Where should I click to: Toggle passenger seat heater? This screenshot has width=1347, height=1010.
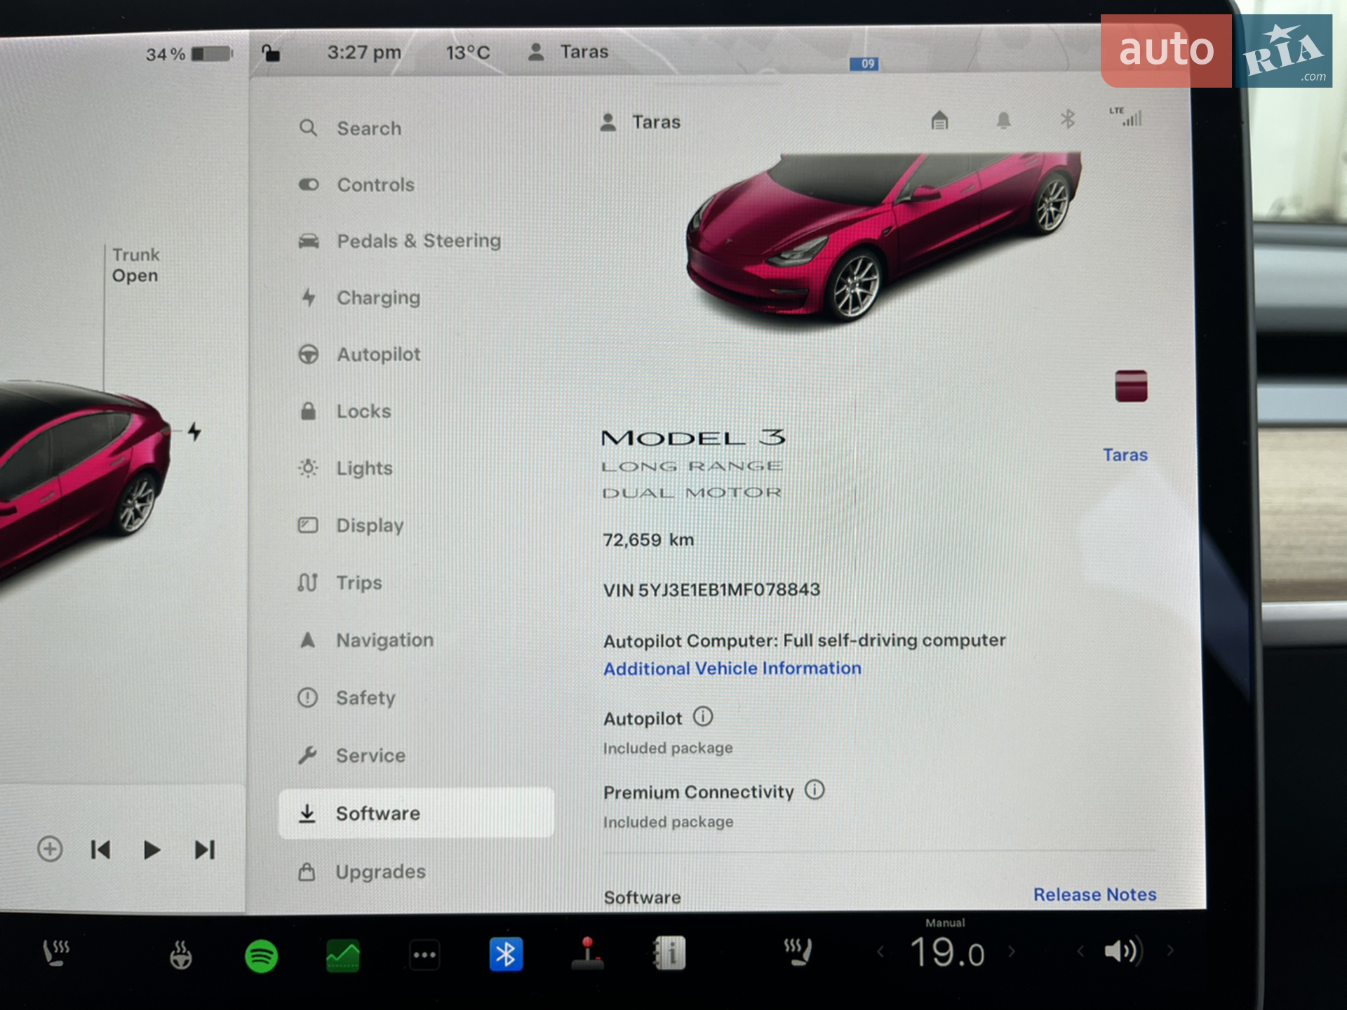798,952
